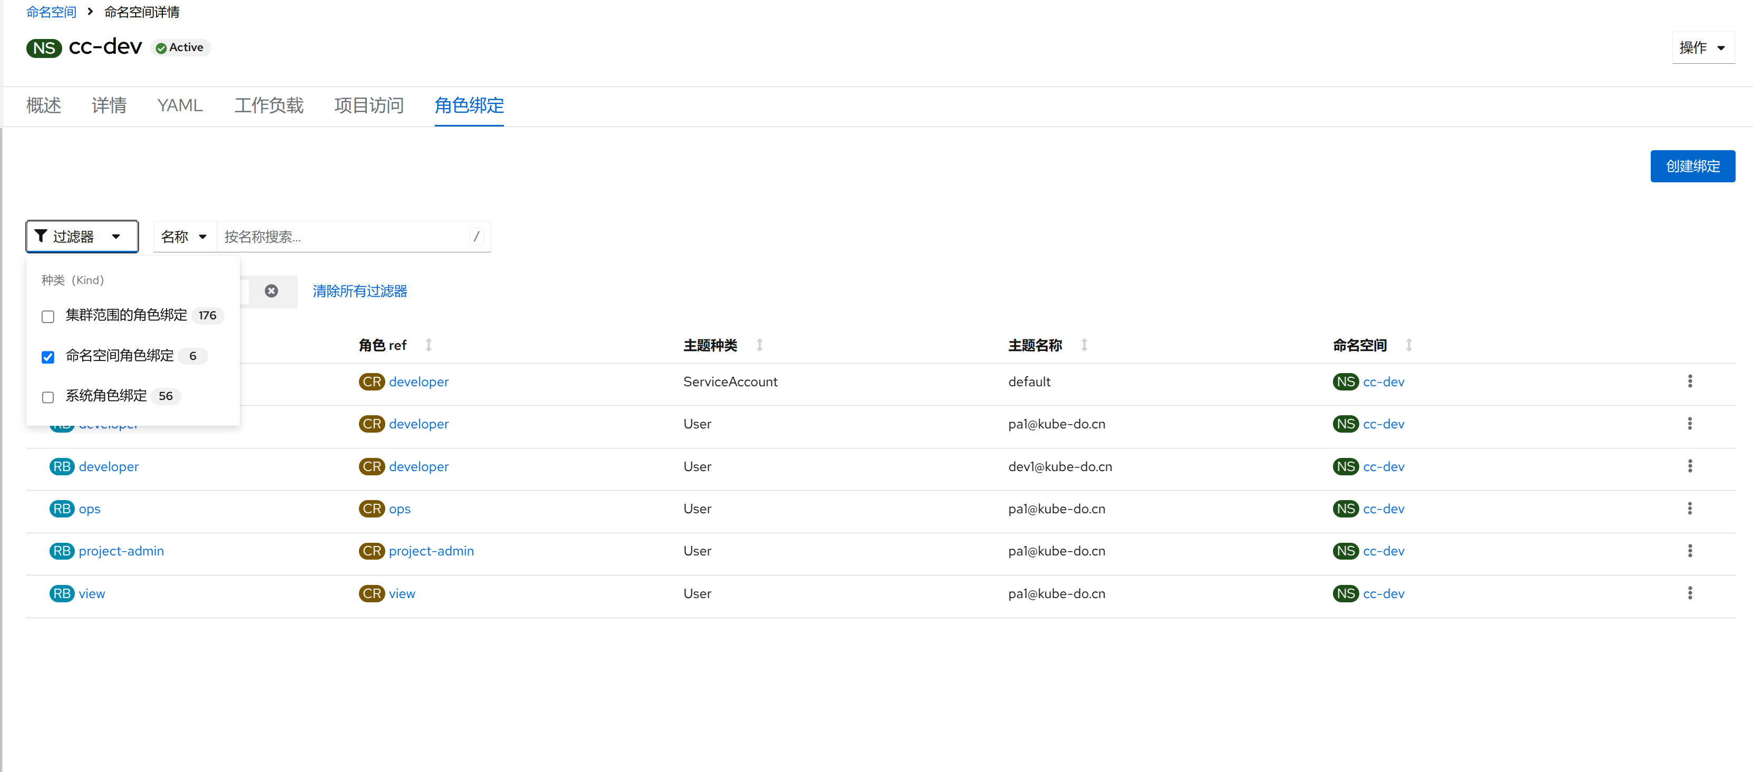This screenshot has height=772, width=1753.
Task: Enable the 系统角色绑定 filter checkbox
Action: 47,397
